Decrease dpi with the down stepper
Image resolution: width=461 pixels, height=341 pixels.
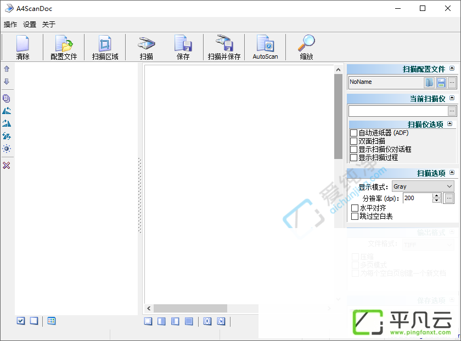click(x=437, y=201)
